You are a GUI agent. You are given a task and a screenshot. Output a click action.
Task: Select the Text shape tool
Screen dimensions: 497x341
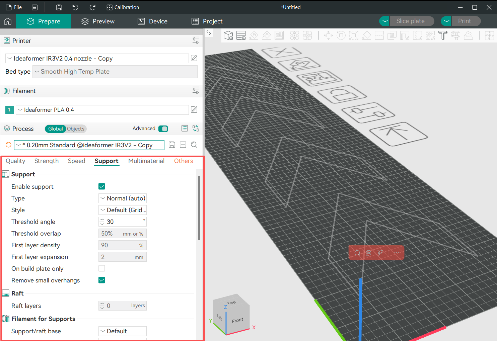click(x=443, y=35)
